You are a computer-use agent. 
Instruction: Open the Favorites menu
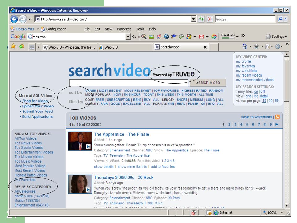(124, 29)
